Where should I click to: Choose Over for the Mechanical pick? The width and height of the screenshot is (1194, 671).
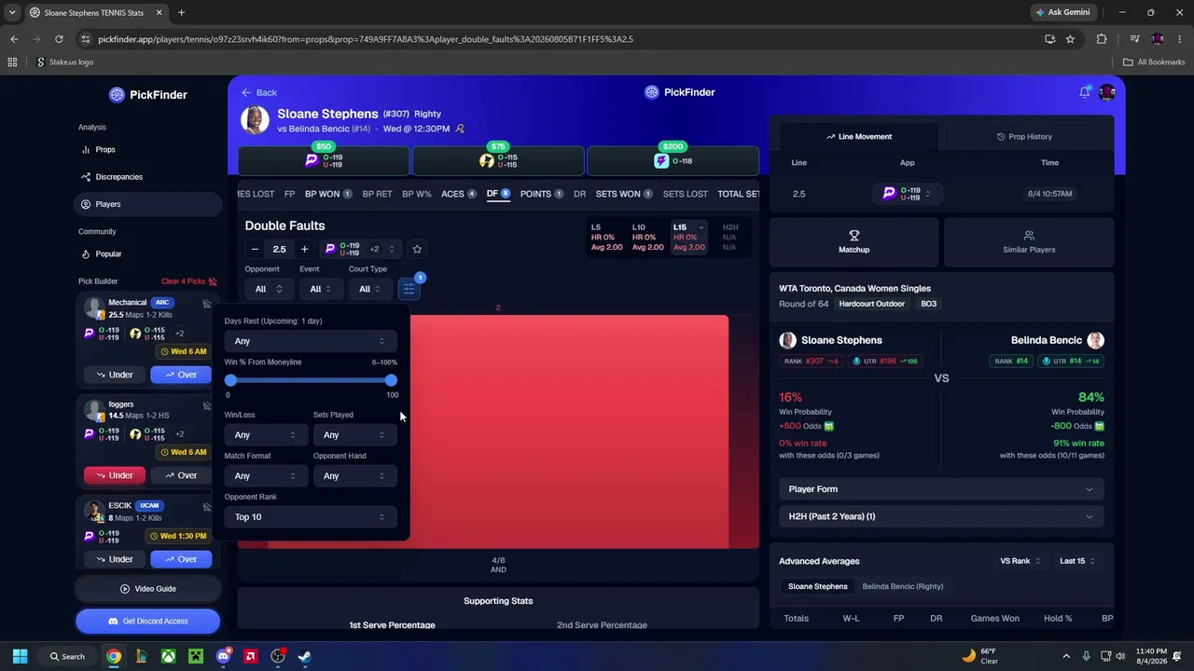[x=181, y=375]
